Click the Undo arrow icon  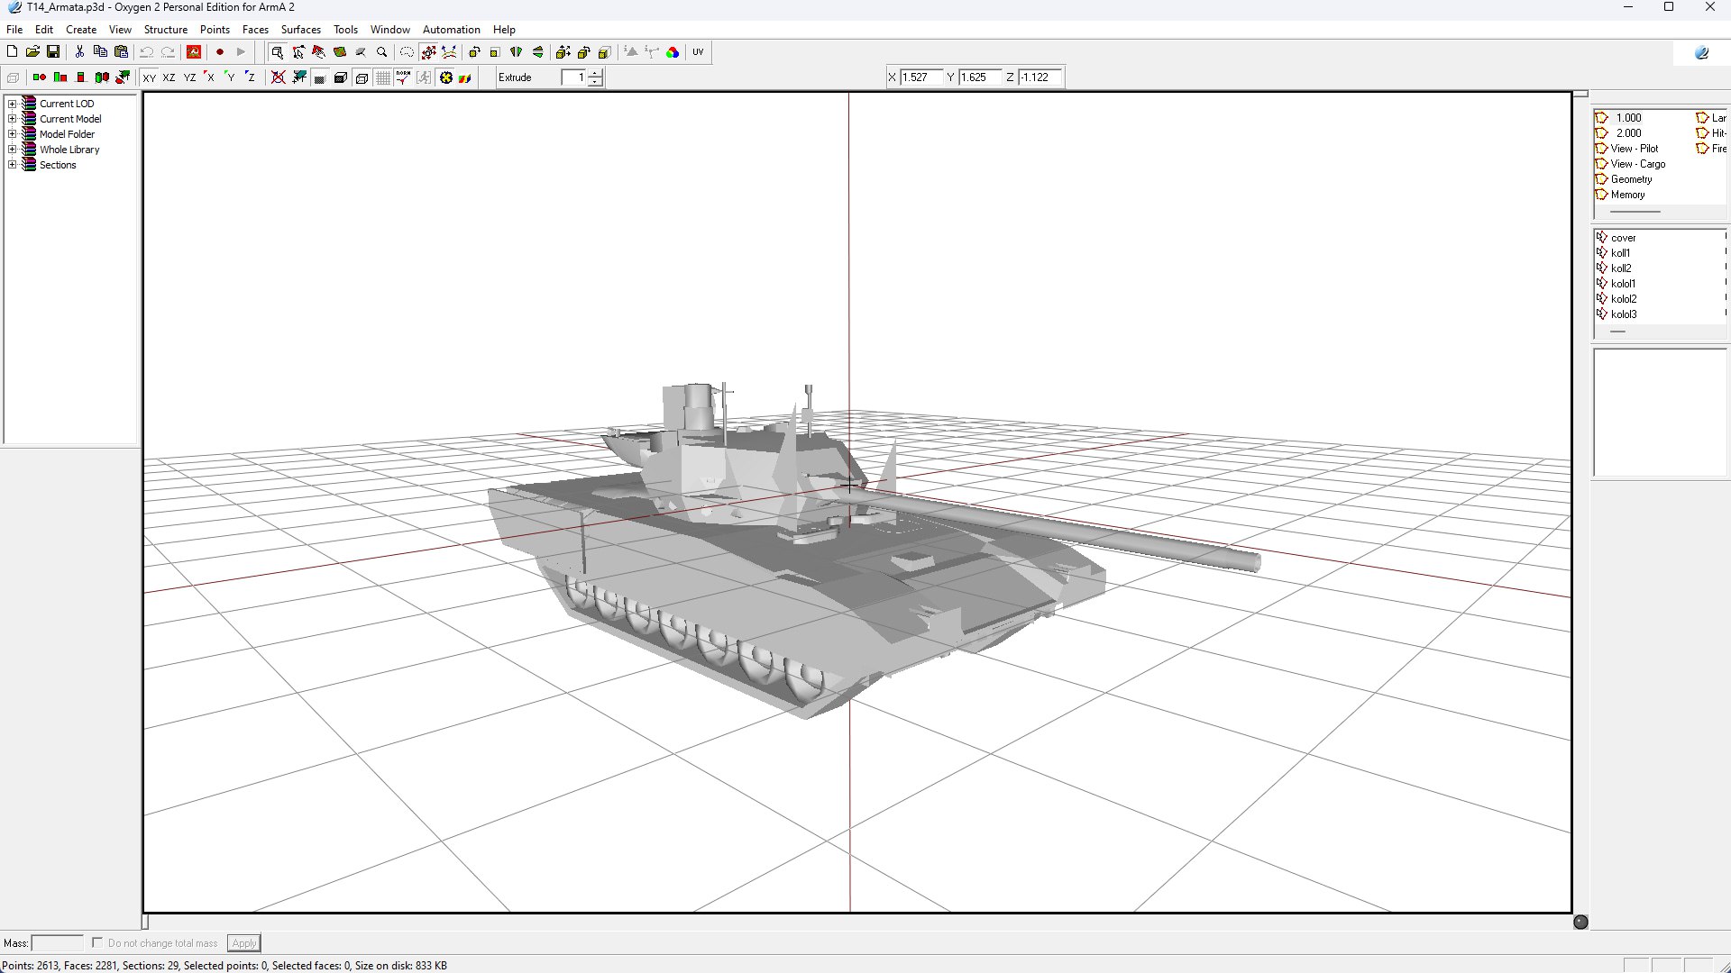pos(146,52)
